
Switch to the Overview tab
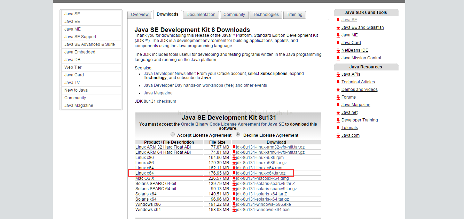[140, 15]
